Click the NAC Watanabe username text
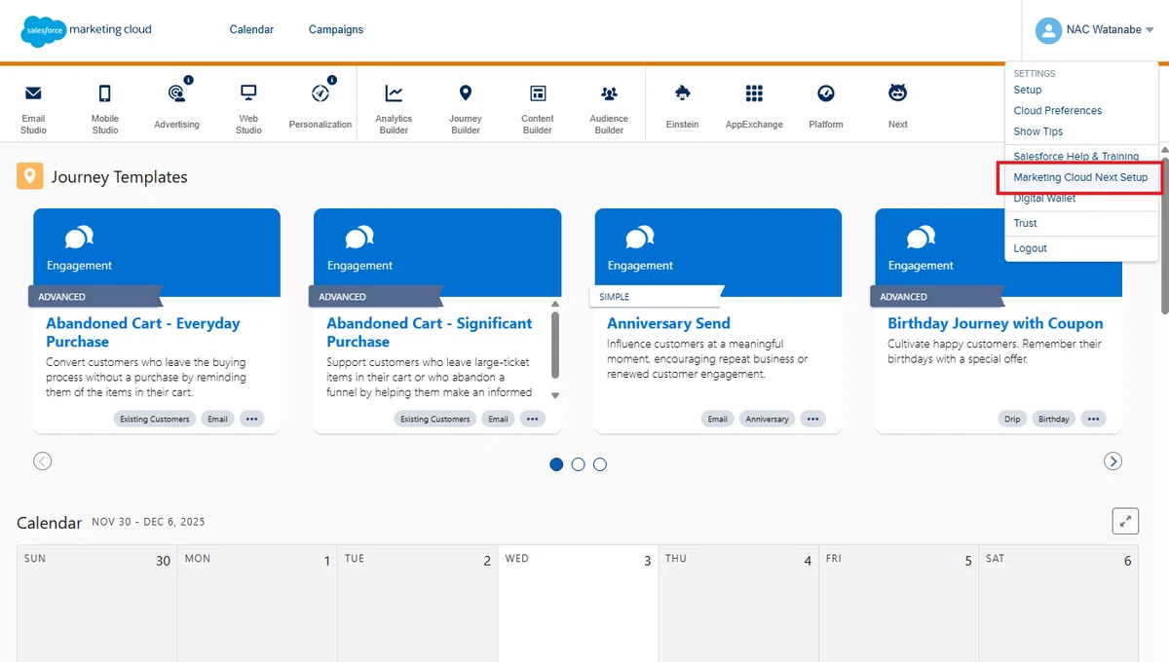This screenshot has height=662, width=1169. point(1104,30)
